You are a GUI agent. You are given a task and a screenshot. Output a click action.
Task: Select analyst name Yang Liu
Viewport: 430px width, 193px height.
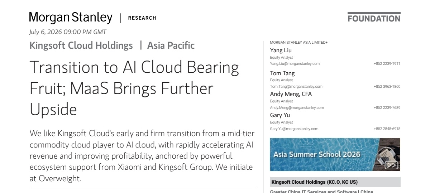[281, 50]
